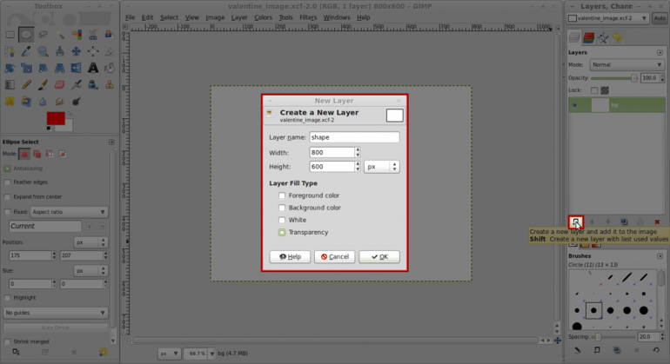
Task: Click the red Delete layer icon
Action: click(x=657, y=222)
